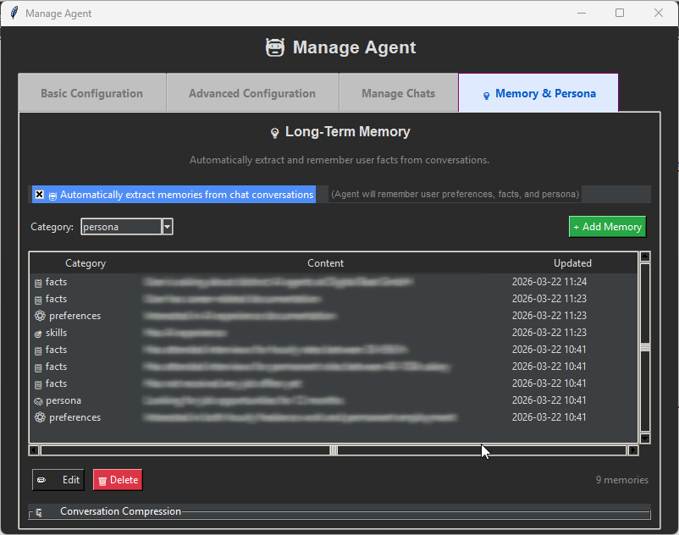Click the pencil icon on the Edit button
The width and height of the screenshot is (679, 535).
[x=43, y=479]
